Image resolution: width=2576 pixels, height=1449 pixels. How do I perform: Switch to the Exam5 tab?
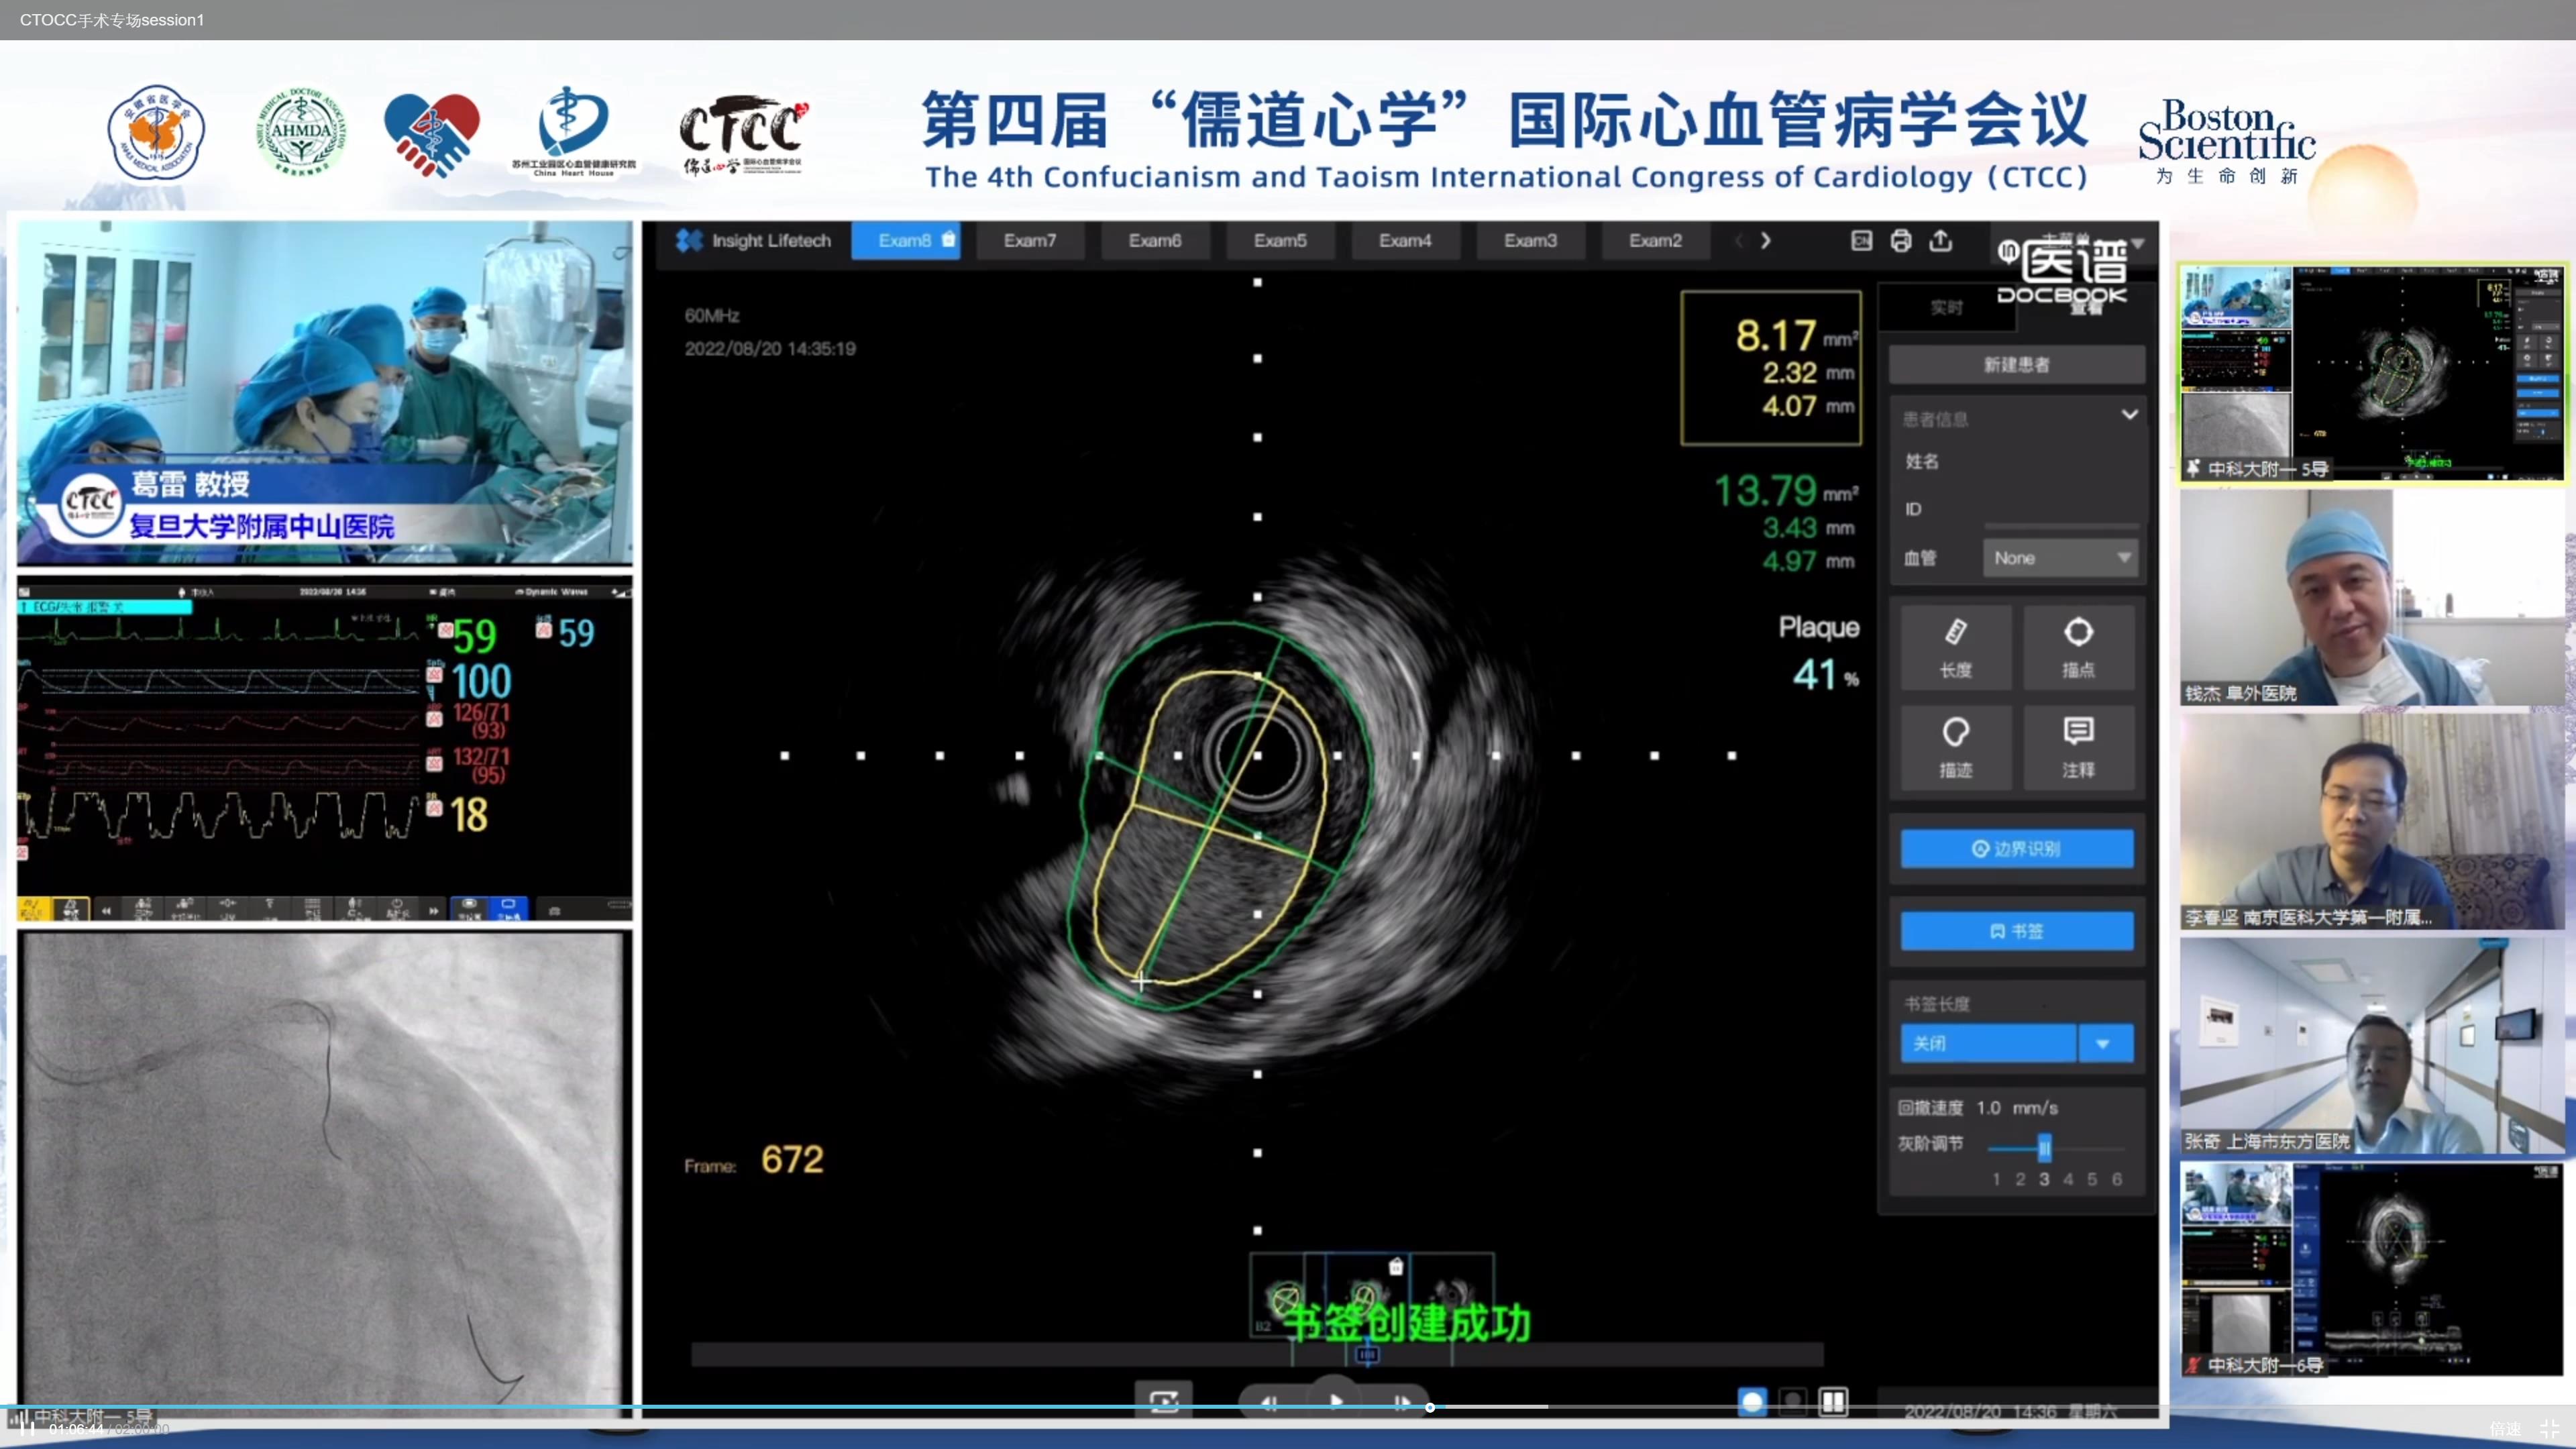click(x=1280, y=240)
